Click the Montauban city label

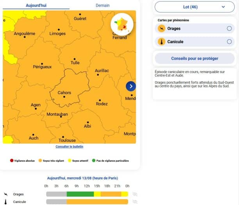(x=57, y=114)
